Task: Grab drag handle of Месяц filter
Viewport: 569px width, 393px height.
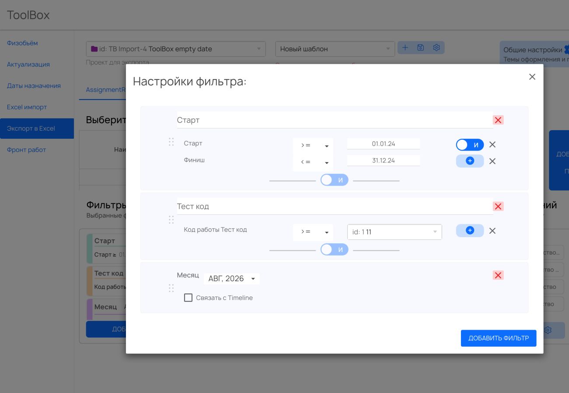Action: click(171, 288)
